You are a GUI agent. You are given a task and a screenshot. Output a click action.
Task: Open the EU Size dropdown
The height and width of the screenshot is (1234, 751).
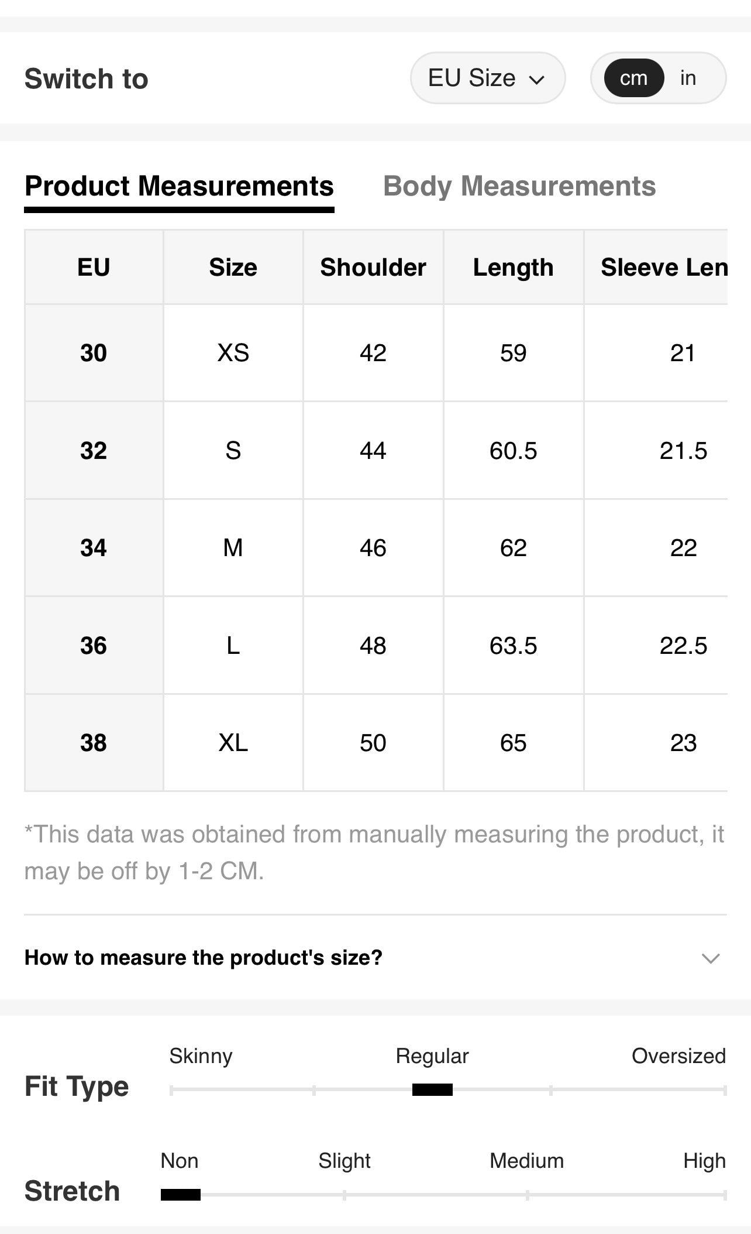[x=487, y=78]
